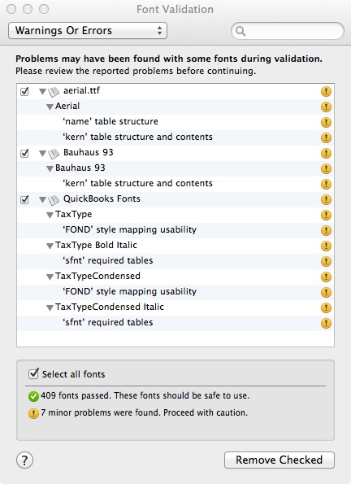This screenshot has height=484, width=351.
Task: Click the font book icon beside QuickBooks Fonts
Action: (x=54, y=200)
